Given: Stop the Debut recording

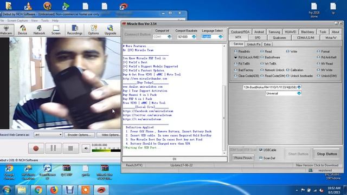Looking at the screenshot, I should click(x=70, y=148).
